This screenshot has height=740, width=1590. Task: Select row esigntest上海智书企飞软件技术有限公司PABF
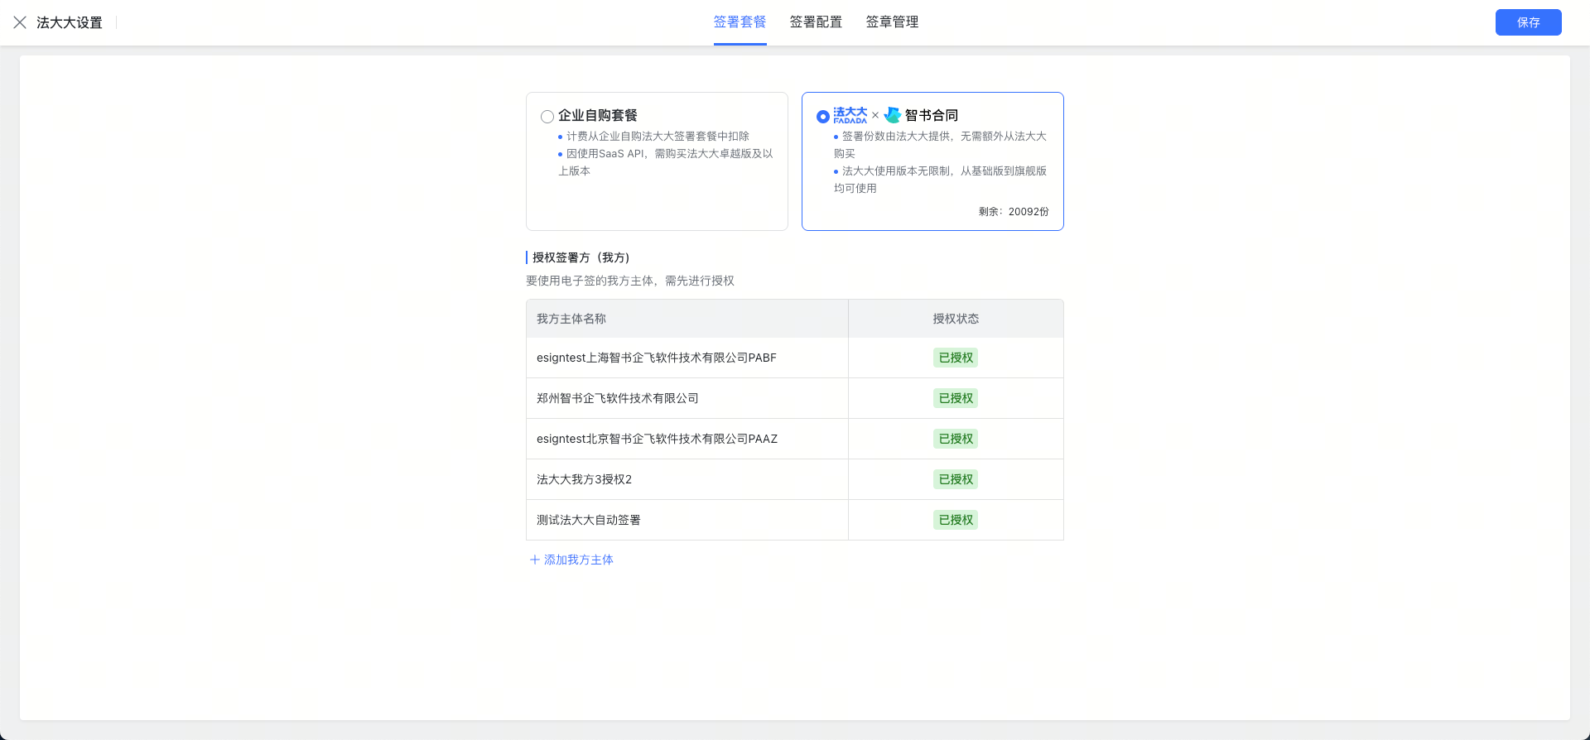point(794,358)
